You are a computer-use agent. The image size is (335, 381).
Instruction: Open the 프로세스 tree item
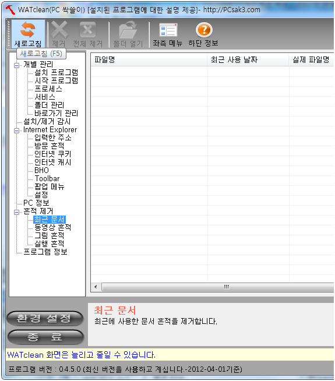(48, 89)
